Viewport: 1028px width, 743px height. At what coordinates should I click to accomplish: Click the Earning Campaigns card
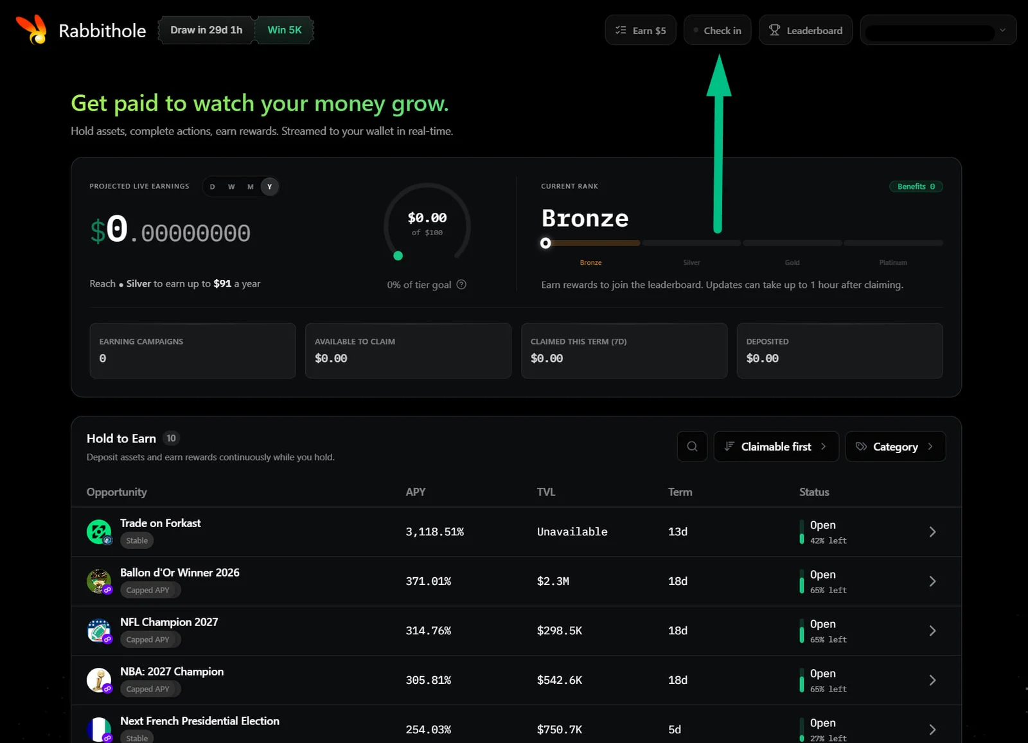pos(193,350)
